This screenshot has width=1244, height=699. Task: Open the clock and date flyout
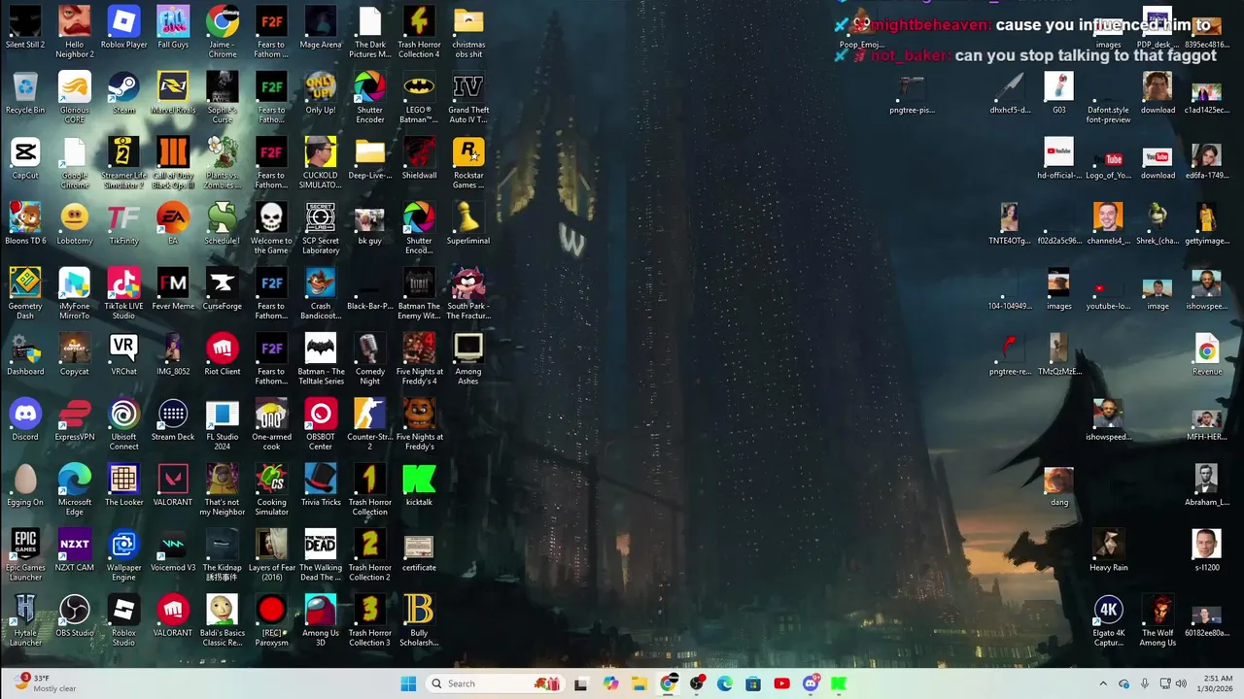[1216, 683]
